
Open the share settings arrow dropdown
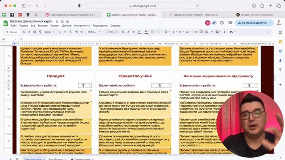pos(271,23)
